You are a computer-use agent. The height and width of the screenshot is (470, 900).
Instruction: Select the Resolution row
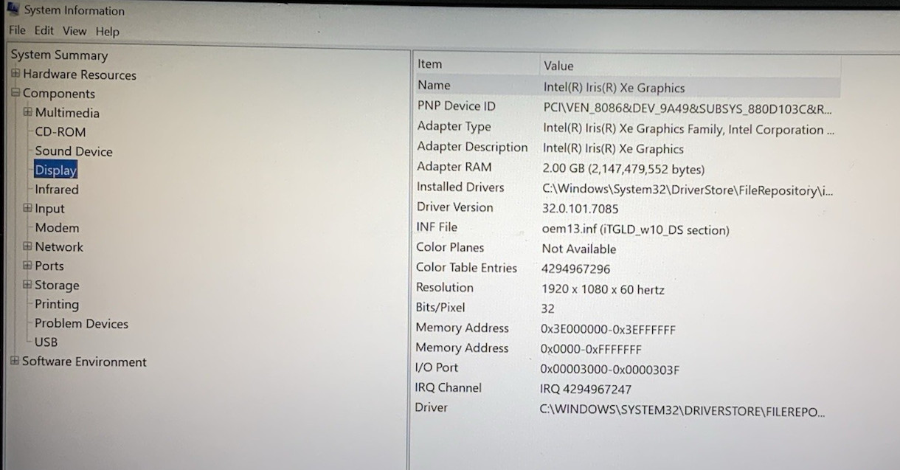pyautogui.click(x=627, y=288)
